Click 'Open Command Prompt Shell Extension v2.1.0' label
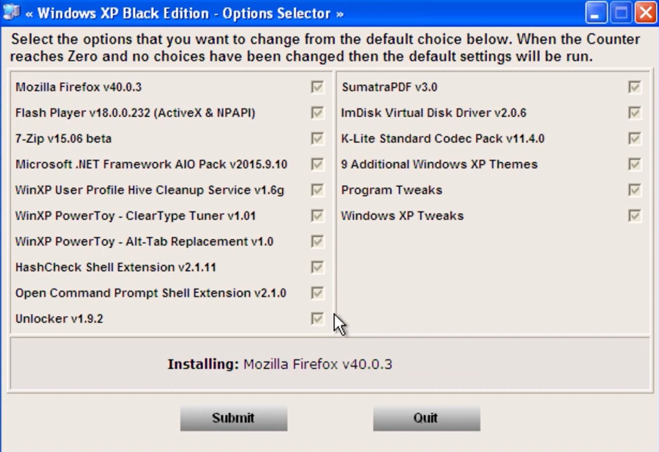This screenshot has height=452, width=659. [x=151, y=293]
